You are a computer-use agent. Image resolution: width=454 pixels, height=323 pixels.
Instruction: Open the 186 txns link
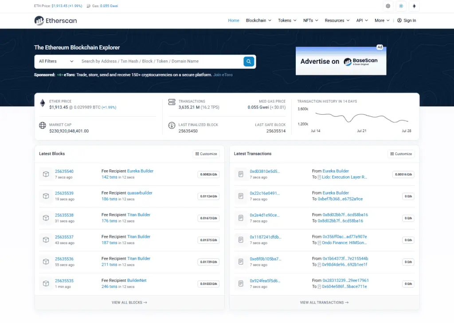click(110, 199)
